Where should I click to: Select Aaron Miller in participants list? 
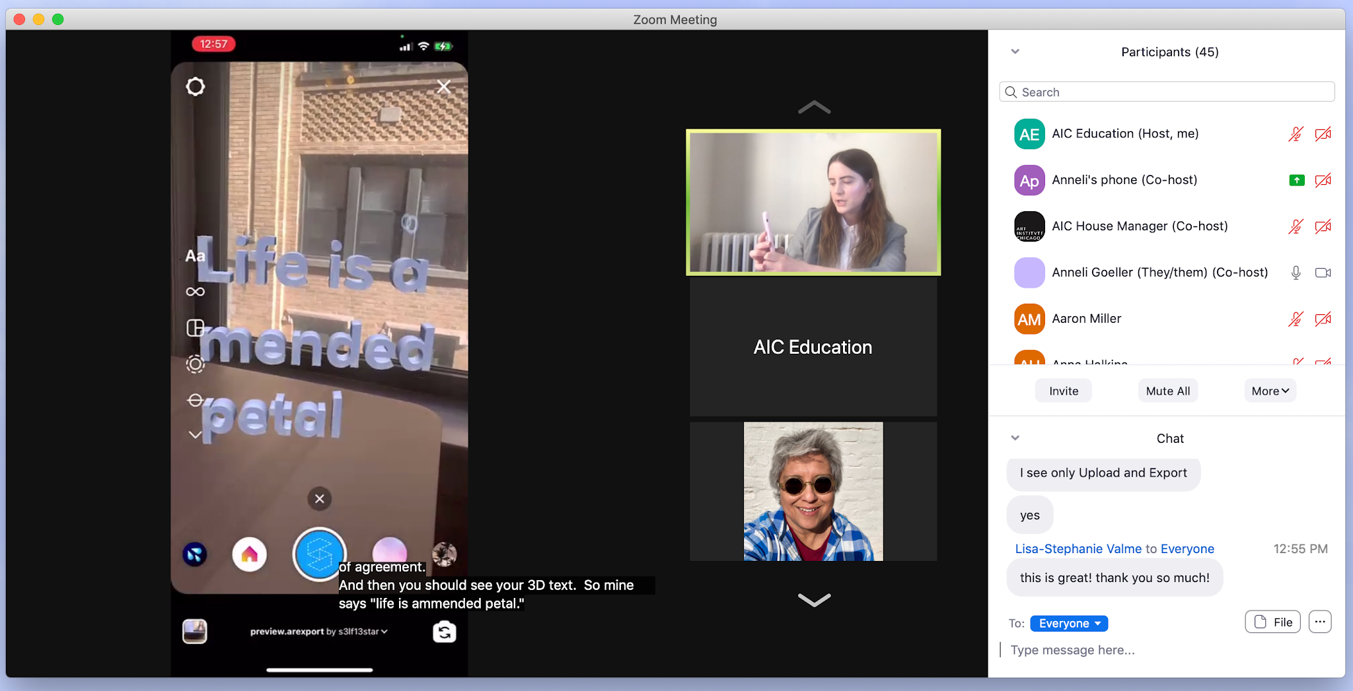click(1086, 319)
